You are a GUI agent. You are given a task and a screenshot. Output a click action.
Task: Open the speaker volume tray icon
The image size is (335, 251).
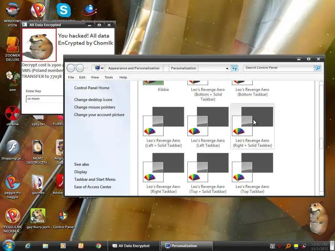pos(304,246)
